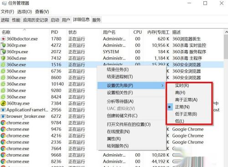Choose 结束任务(E) in context menu
The height and width of the screenshot is (167, 228).
point(118,70)
